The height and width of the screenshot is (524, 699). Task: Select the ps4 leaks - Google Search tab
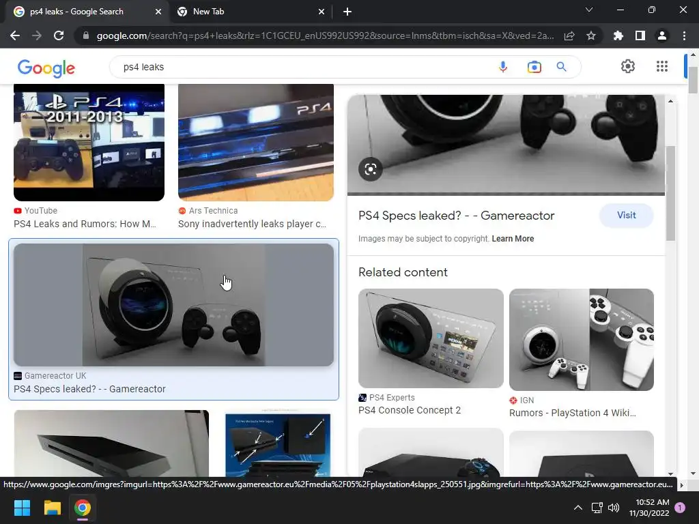tap(87, 12)
